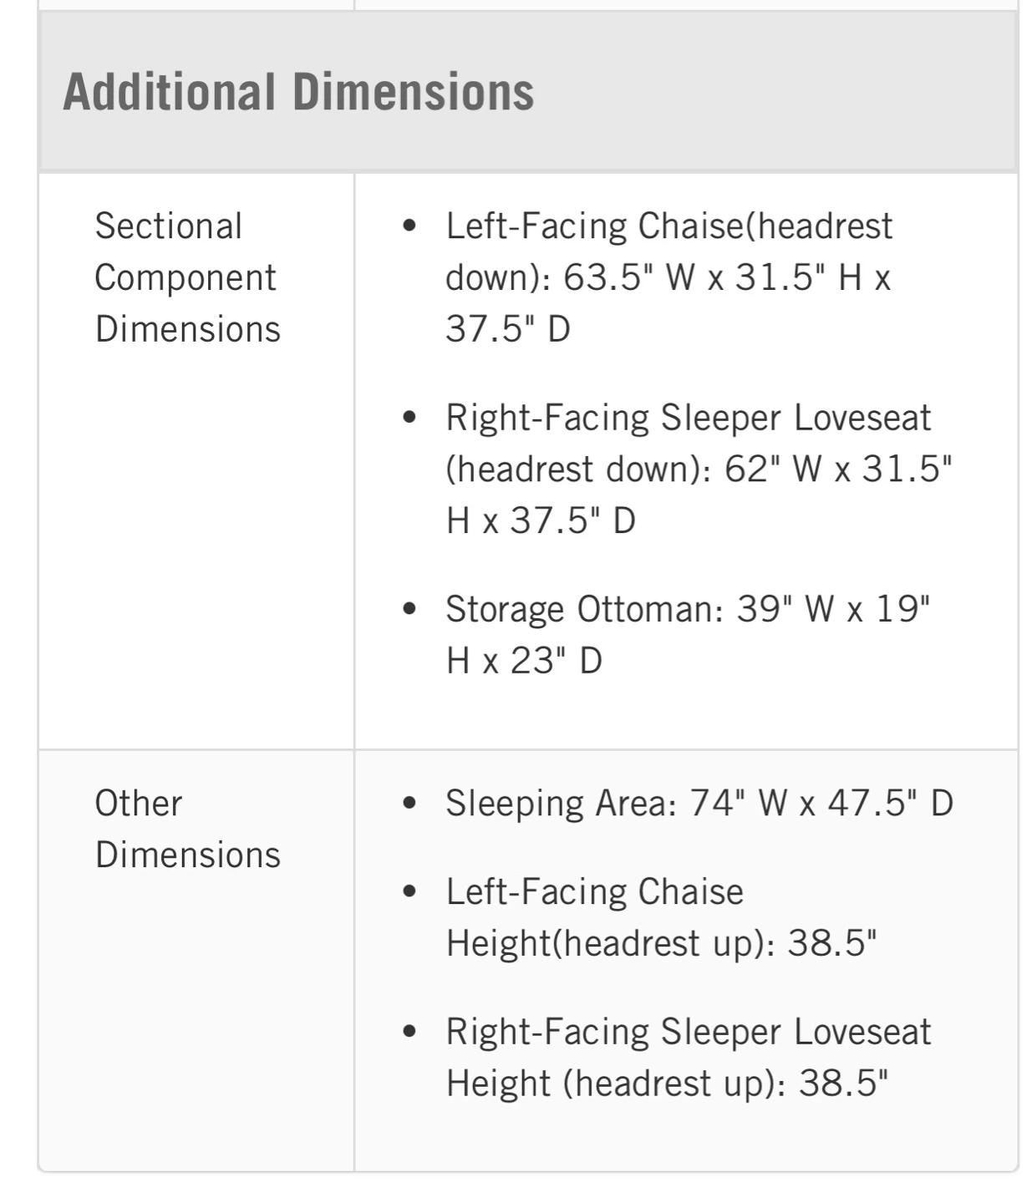Click the 63.5" W x 31.5" H text
This screenshot has width=1027, height=1203.
(713, 277)
